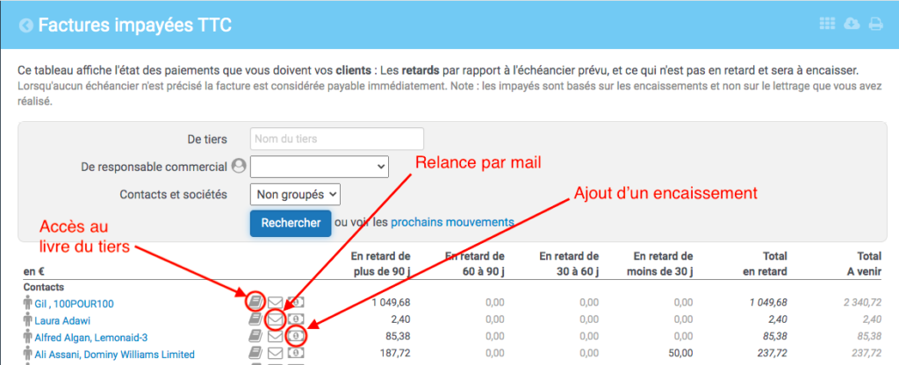Send mail reminder to Laura Adawi
Viewport: 899px width, 365px height.
[276, 319]
